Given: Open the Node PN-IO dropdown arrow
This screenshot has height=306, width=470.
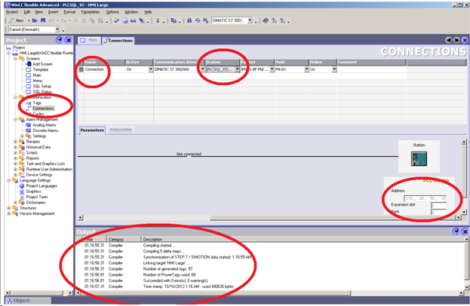Looking at the screenshot, I should 306,69.
